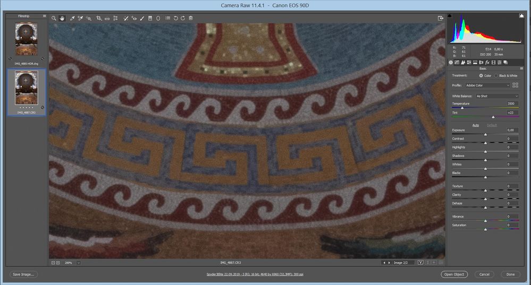The width and height of the screenshot is (531, 285).
Task: Select the Hand tool
Action: coord(62,18)
